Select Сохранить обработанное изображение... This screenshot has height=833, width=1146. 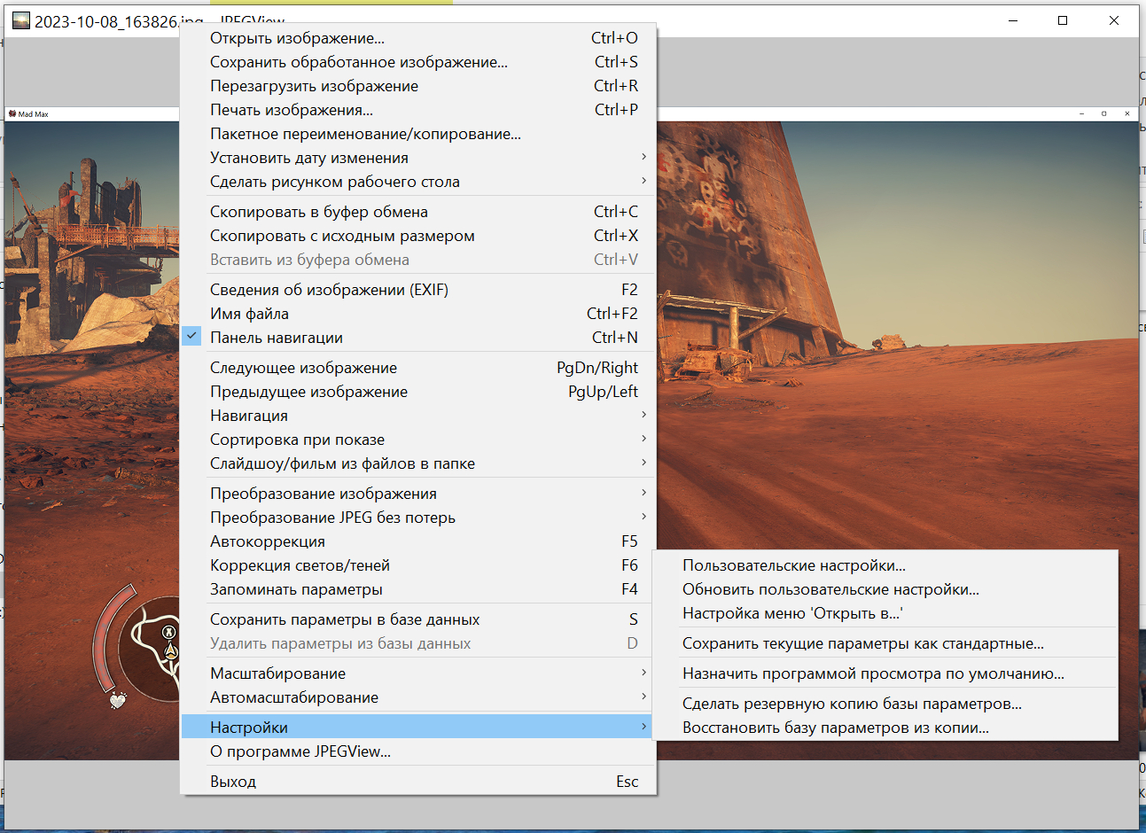417,62
